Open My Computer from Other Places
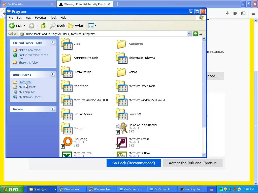The width and height of the screenshot is (258, 193). (x=27, y=92)
